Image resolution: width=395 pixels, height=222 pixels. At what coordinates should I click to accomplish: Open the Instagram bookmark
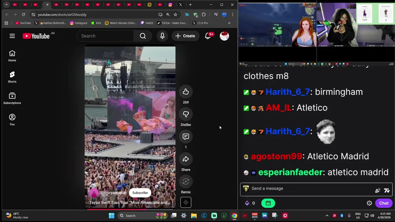79,23
